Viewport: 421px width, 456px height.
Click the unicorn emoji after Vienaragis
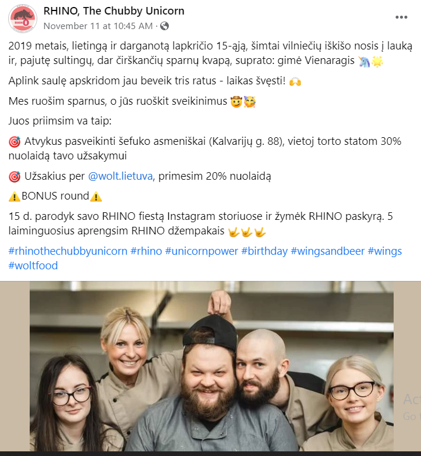[x=365, y=62]
